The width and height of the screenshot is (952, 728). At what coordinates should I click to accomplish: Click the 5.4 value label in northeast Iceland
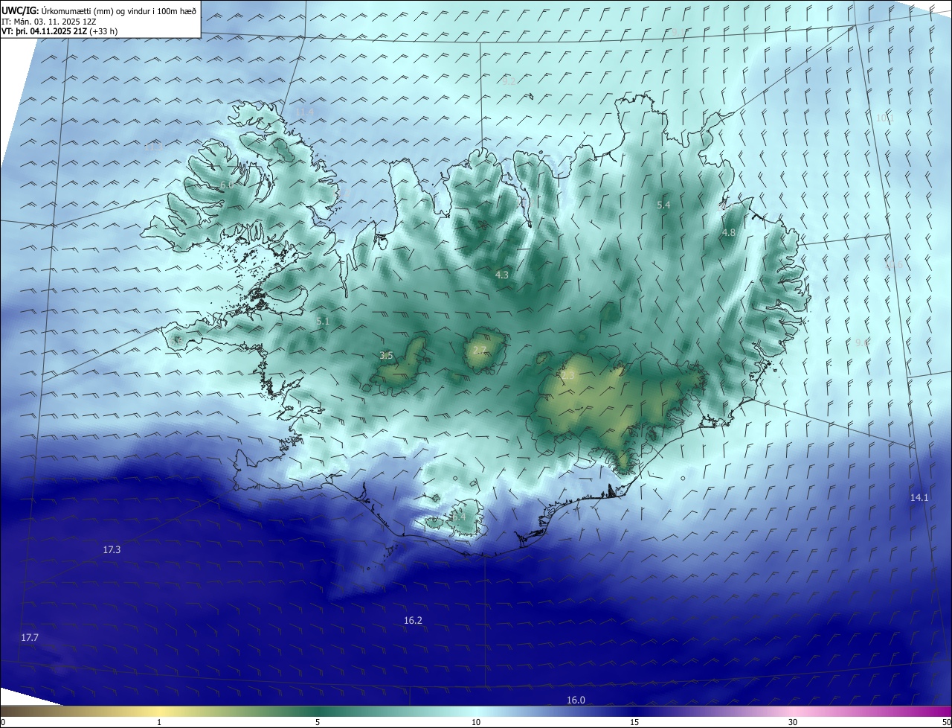(x=663, y=205)
